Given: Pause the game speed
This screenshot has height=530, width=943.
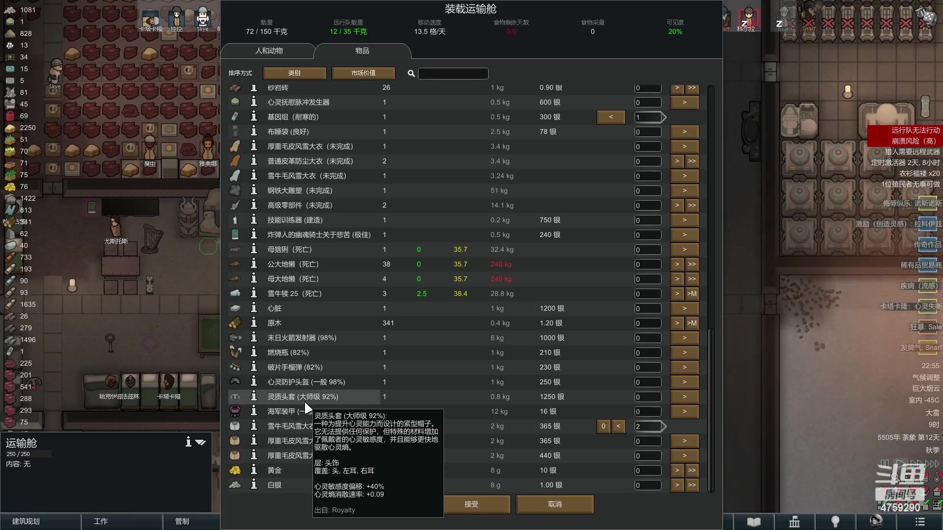Looking at the screenshot, I should click(x=885, y=463).
